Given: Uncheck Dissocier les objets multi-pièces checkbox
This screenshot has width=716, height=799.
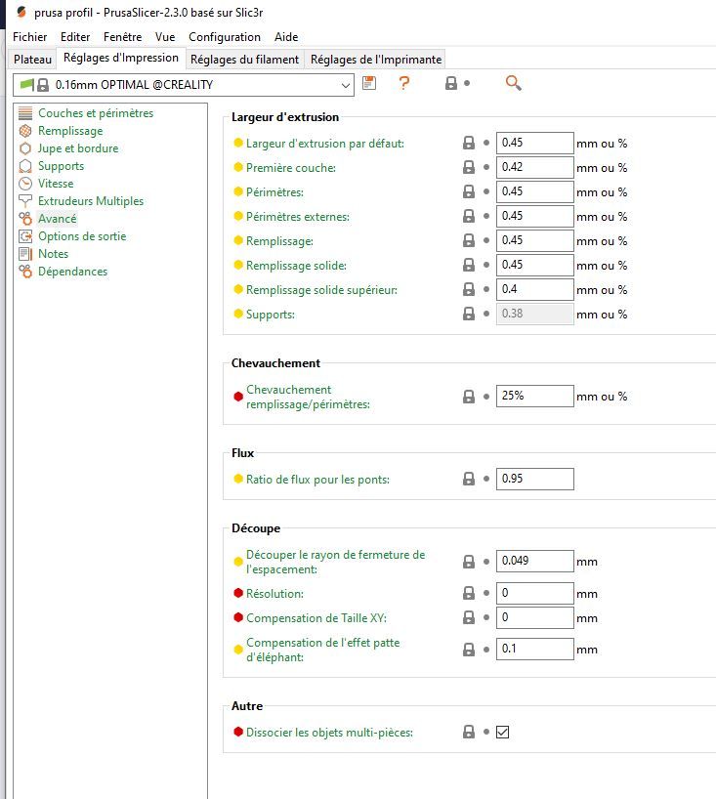Looking at the screenshot, I should click(502, 733).
